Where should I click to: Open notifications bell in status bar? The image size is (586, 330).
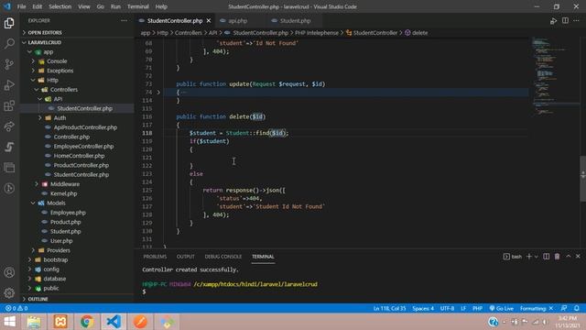tap(576, 308)
